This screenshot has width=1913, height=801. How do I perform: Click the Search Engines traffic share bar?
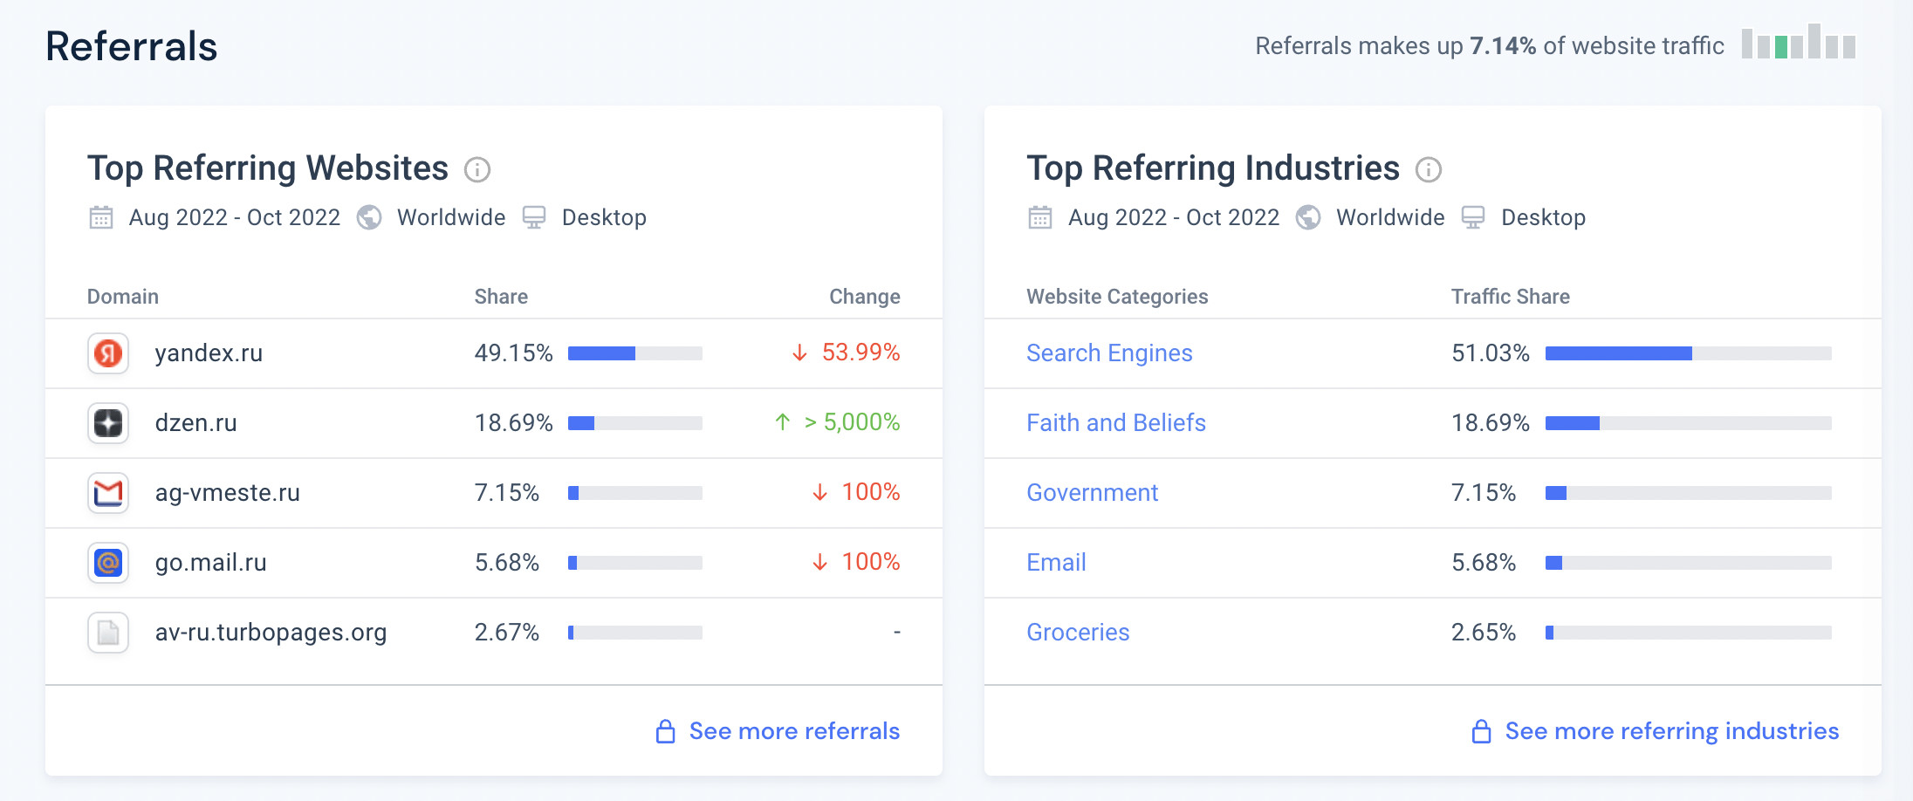point(1688,353)
